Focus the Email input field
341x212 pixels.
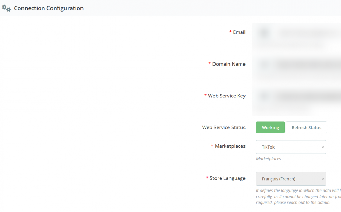307,33
